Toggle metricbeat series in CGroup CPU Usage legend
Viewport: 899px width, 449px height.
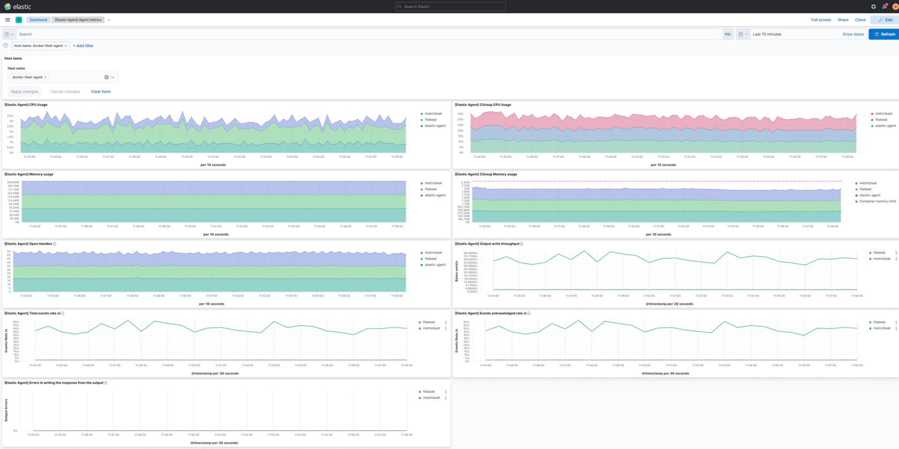(x=884, y=114)
